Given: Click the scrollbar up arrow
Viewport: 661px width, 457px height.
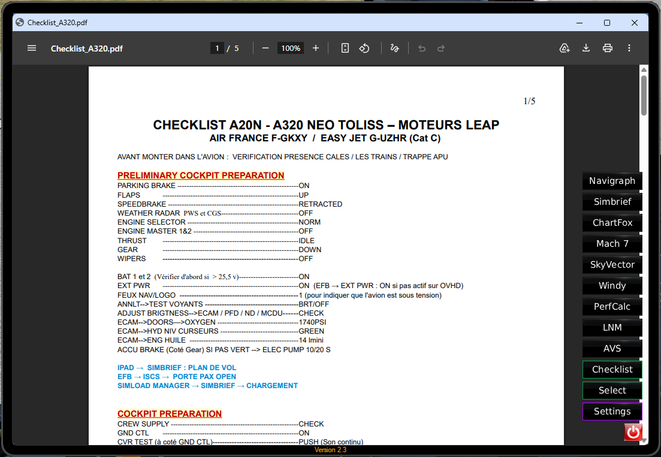Looking at the screenshot, I should pos(644,69).
